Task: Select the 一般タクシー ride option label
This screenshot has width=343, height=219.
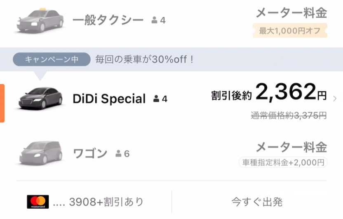Action: pyautogui.click(x=108, y=20)
